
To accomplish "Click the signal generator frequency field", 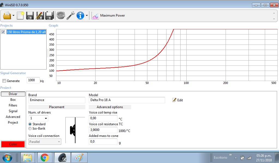I will coord(33,80).
